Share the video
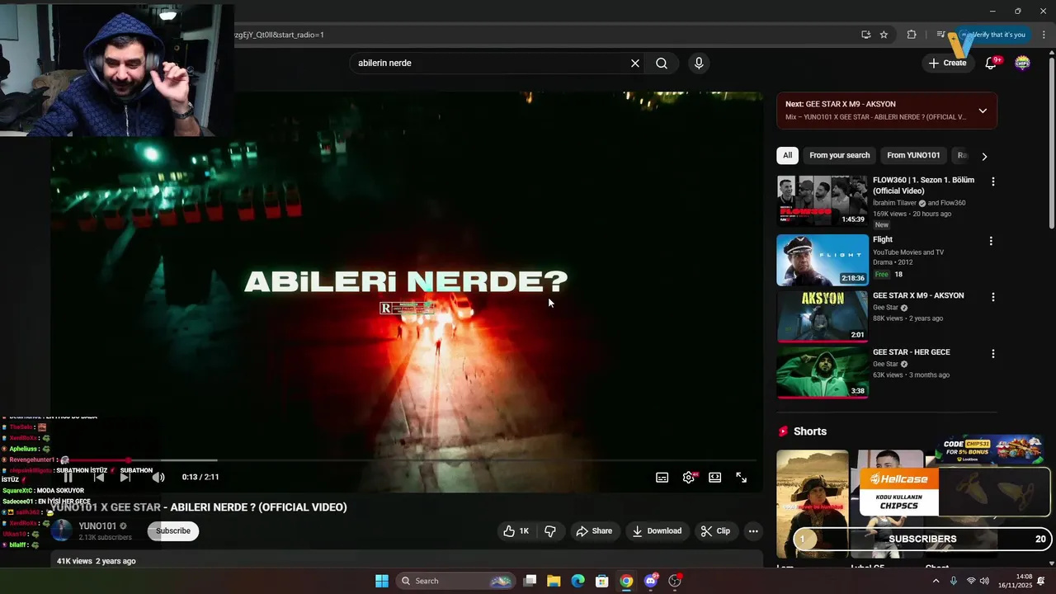Viewport: 1056px width, 594px height. click(594, 531)
